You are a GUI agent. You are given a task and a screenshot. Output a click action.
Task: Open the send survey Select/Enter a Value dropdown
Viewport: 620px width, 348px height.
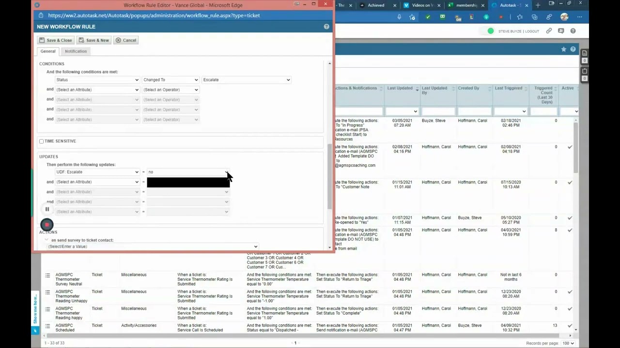tap(153, 246)
